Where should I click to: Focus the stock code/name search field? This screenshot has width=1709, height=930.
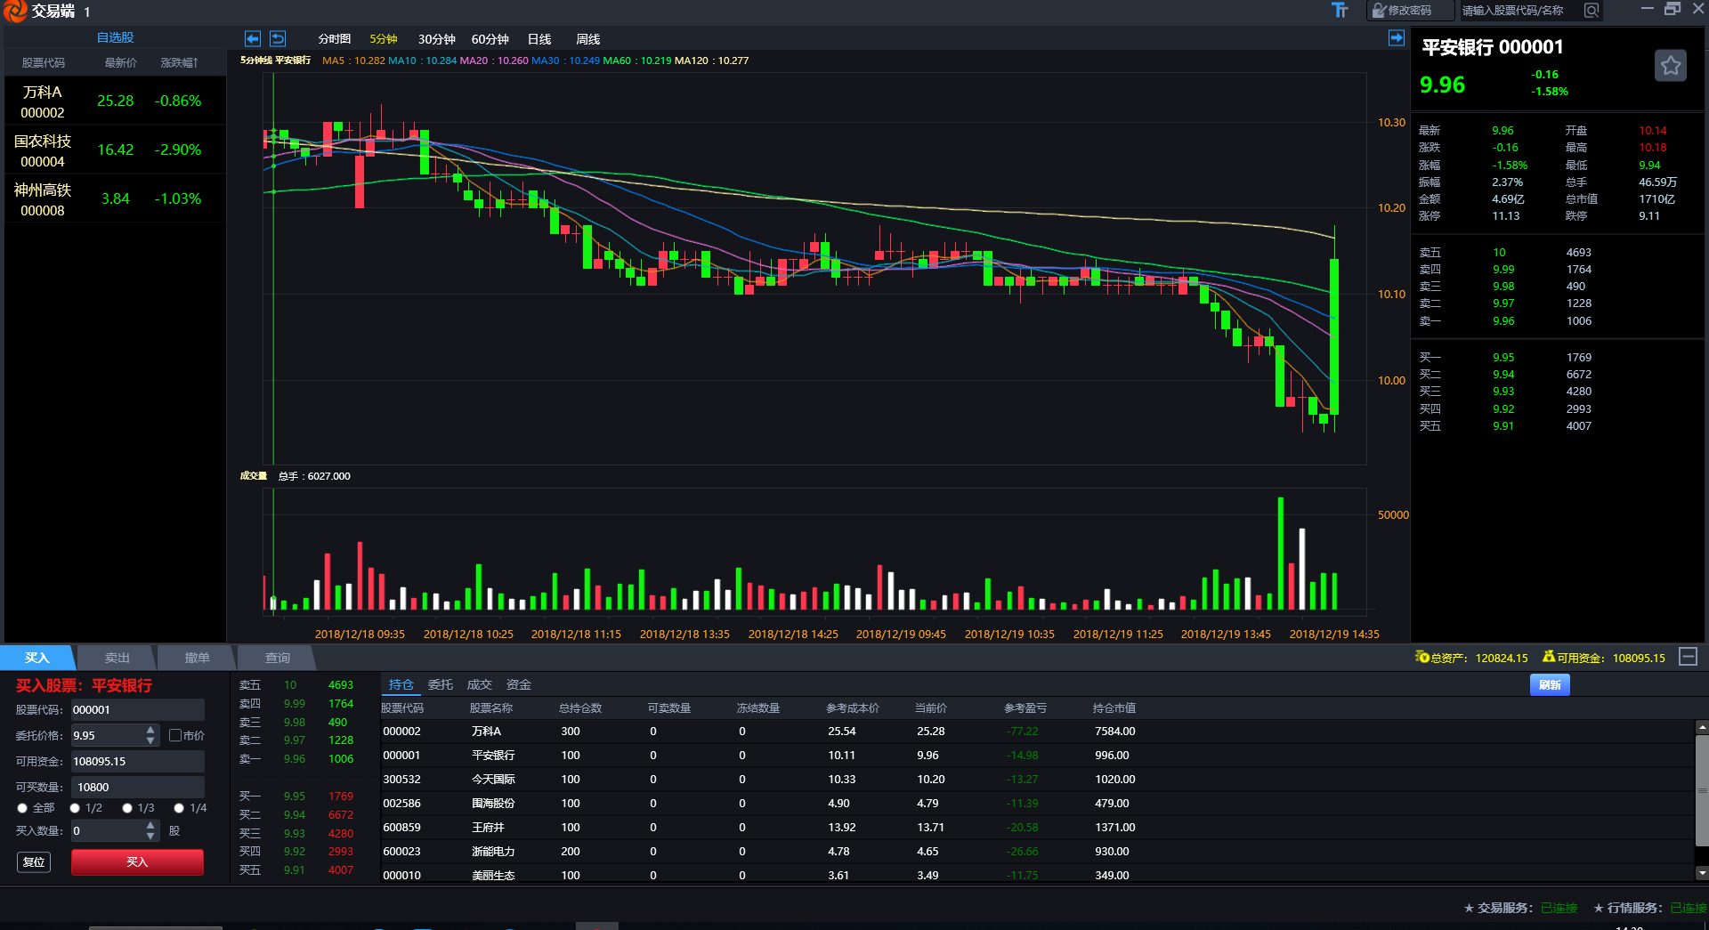coord(1520,11)
